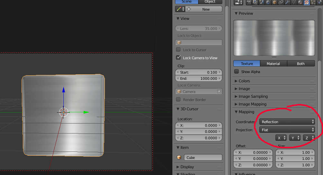This screenshot has height=175, width=323.
Task: Select Object grease pencil source
Action: coord(210,2)
